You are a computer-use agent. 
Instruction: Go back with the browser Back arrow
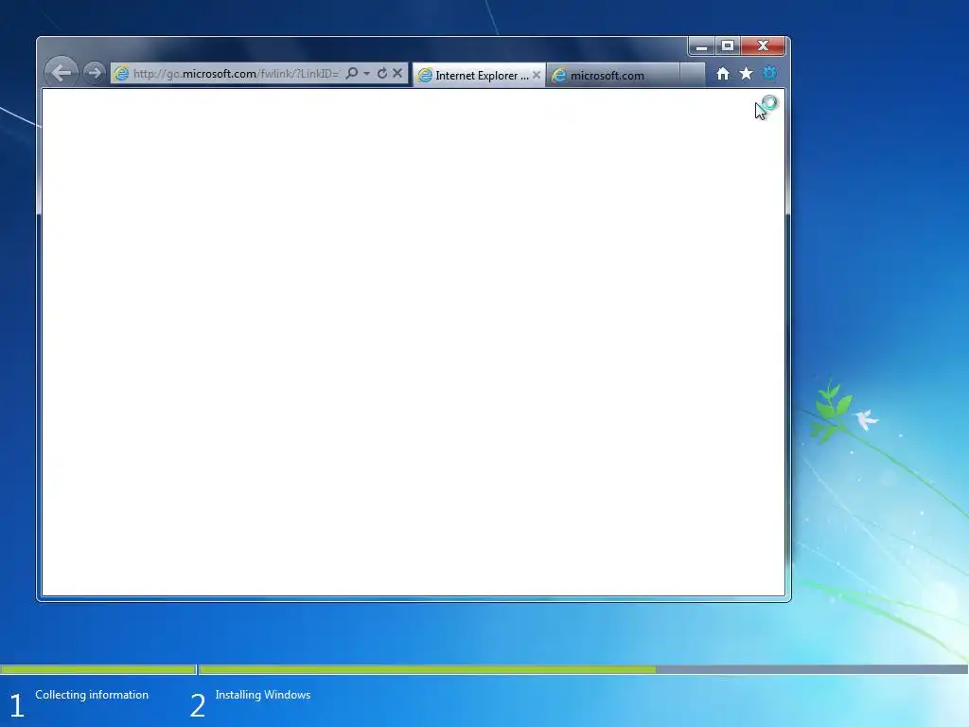click(x=62, y=73)
